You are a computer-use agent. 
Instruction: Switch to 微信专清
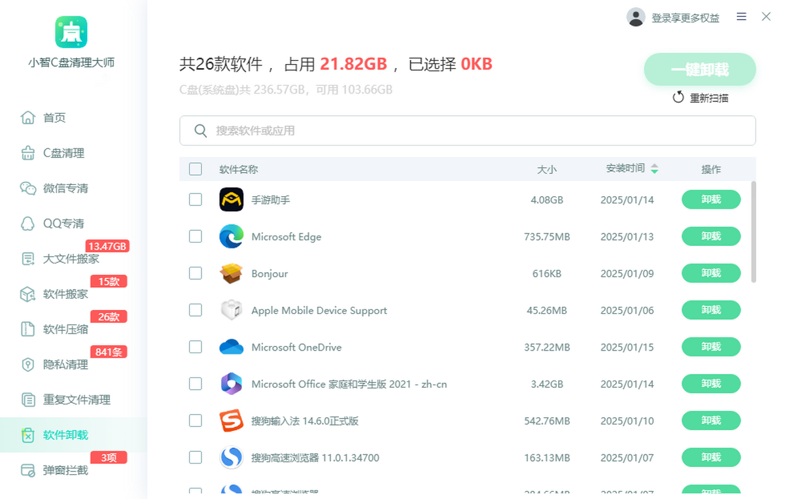[65, 188]
